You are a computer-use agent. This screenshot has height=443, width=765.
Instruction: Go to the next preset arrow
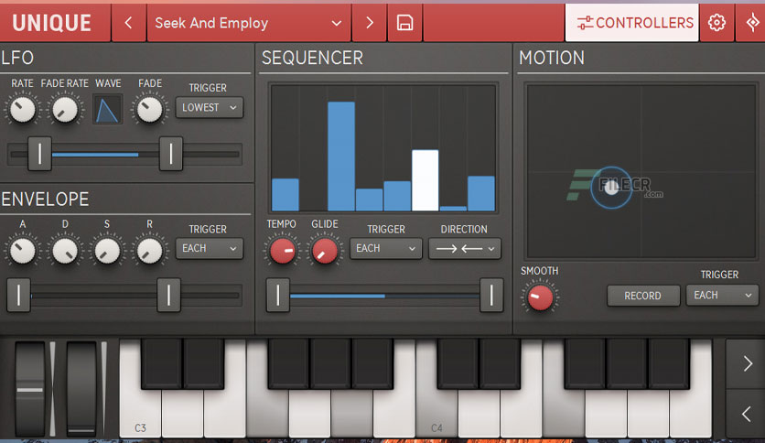coord(370,23)
